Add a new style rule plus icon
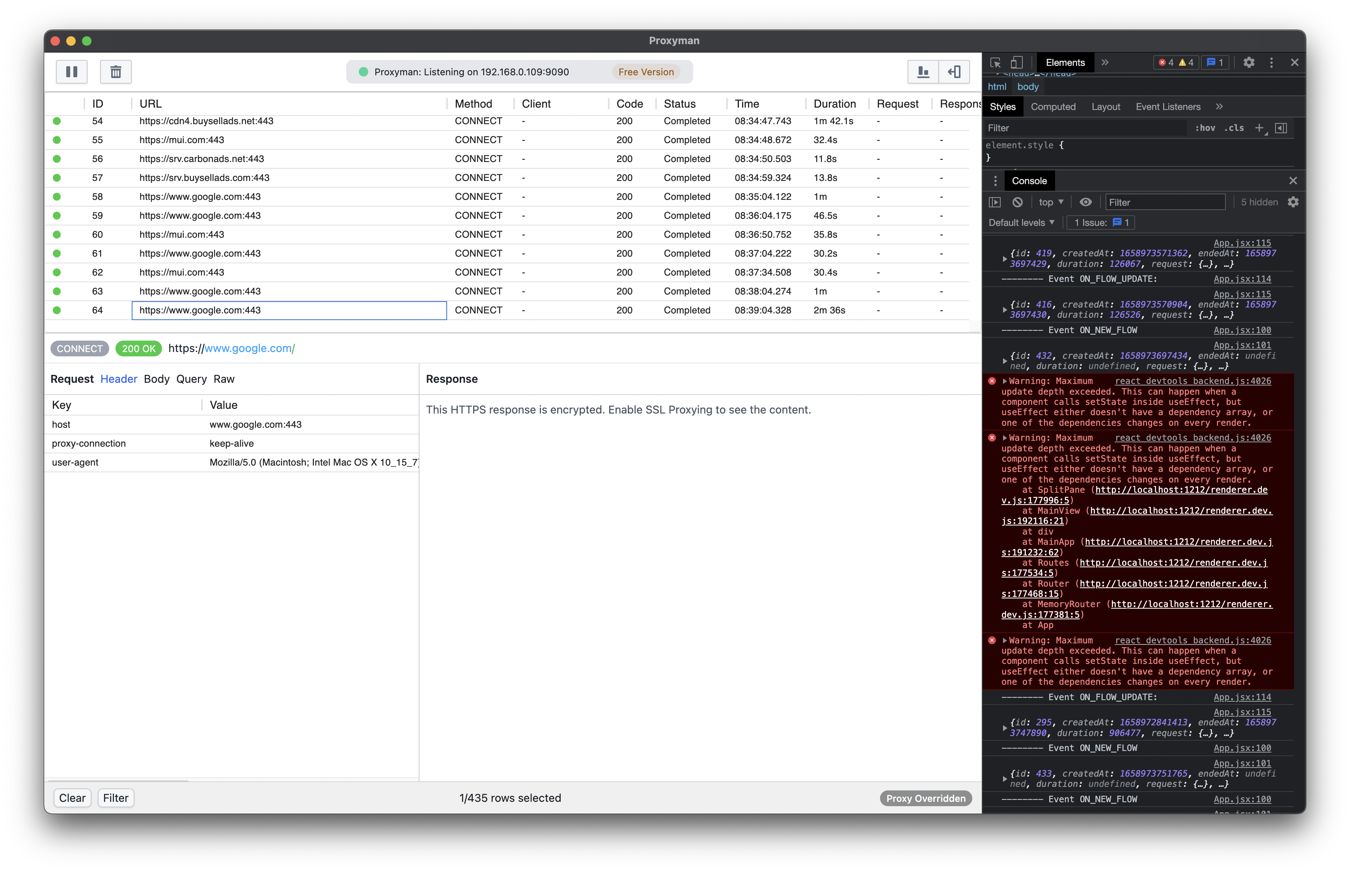This screenshot has width=1350, height=872. [1259, 128]
